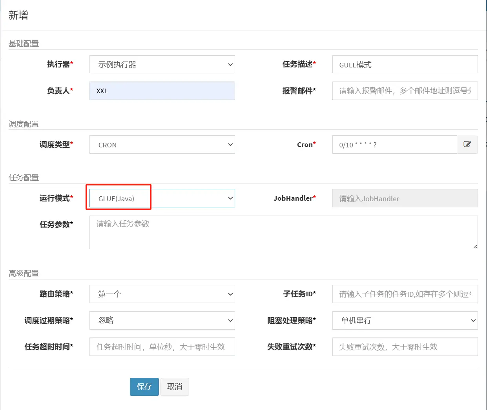Open the 阻塞处理策略 dropdown

[x=405, y=320]
